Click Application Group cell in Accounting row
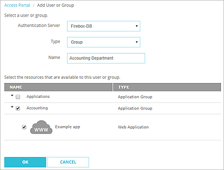Screen dimensions: 224x170 (x=135, y=108)
